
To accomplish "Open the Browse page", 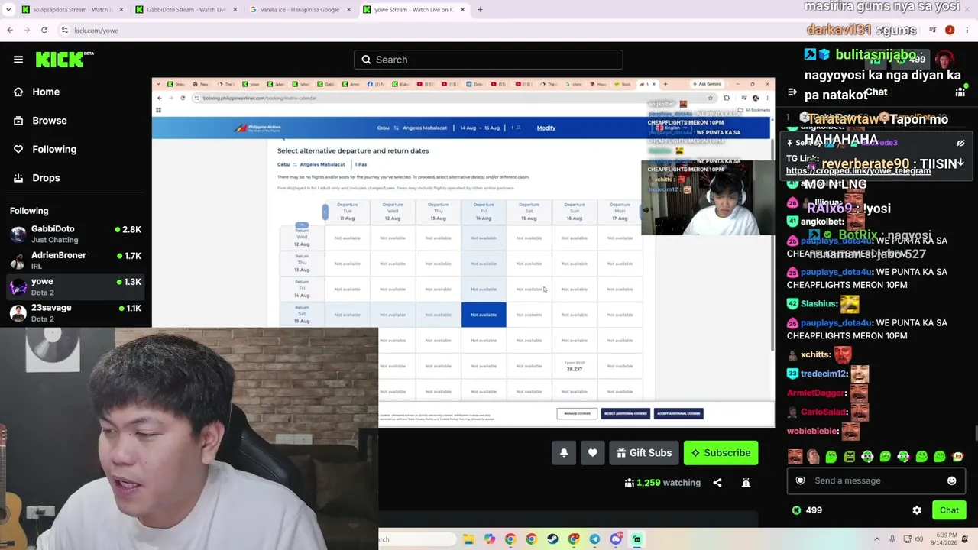I will click(50, 121).
